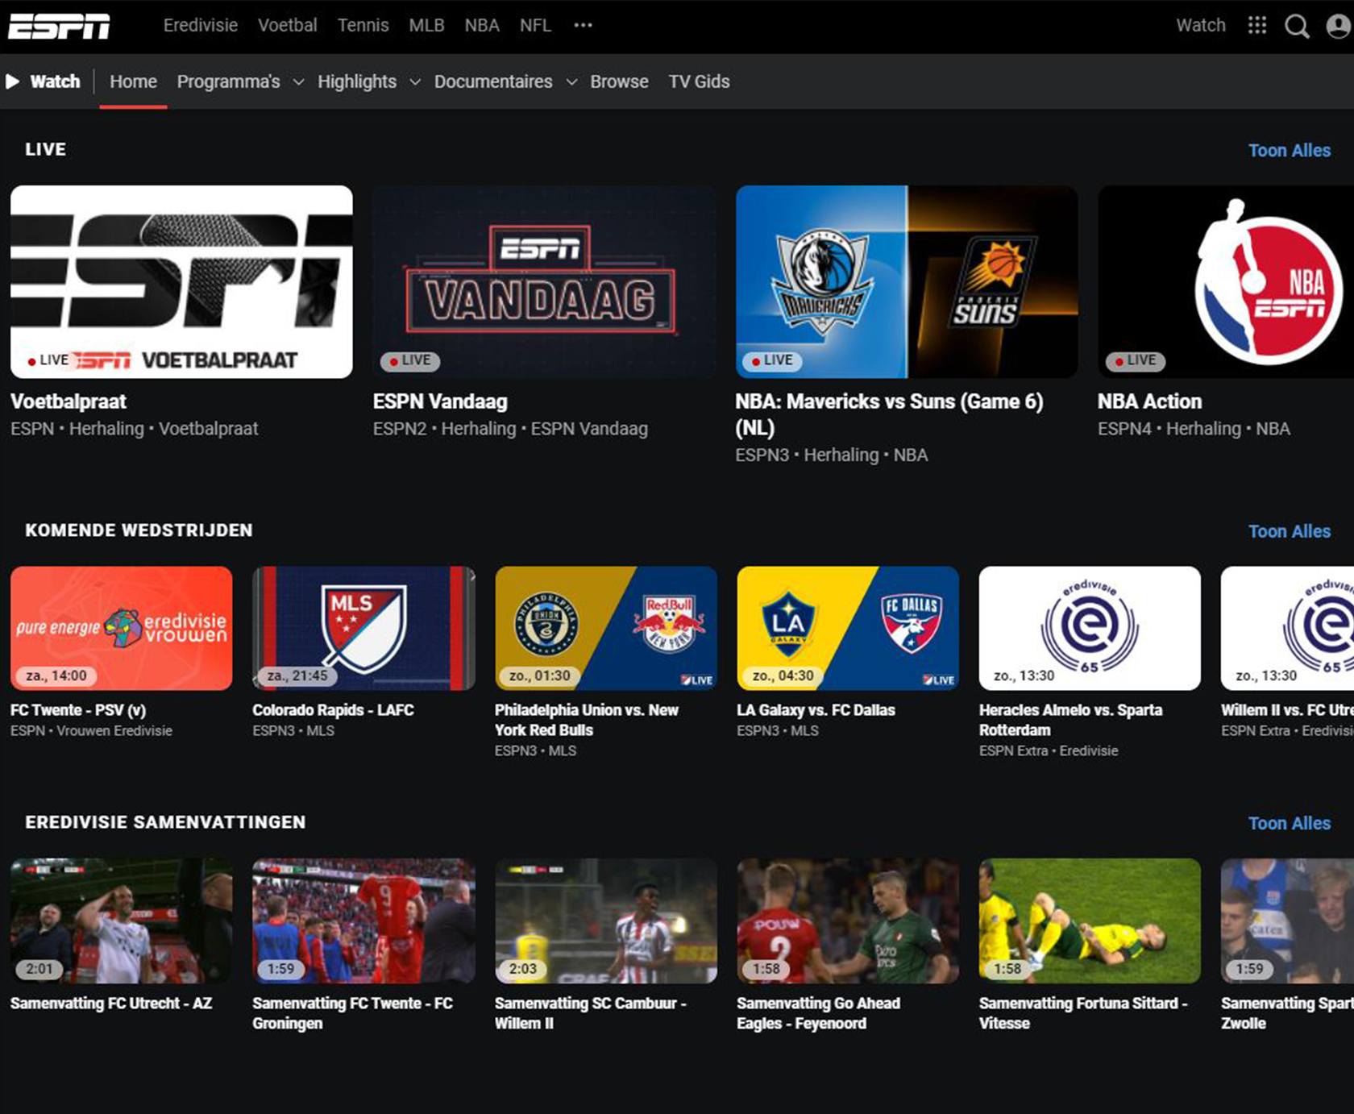Open the Willem II vs FC Utrecht thumbnail

pyautogui.click(x=1287, y=628)
